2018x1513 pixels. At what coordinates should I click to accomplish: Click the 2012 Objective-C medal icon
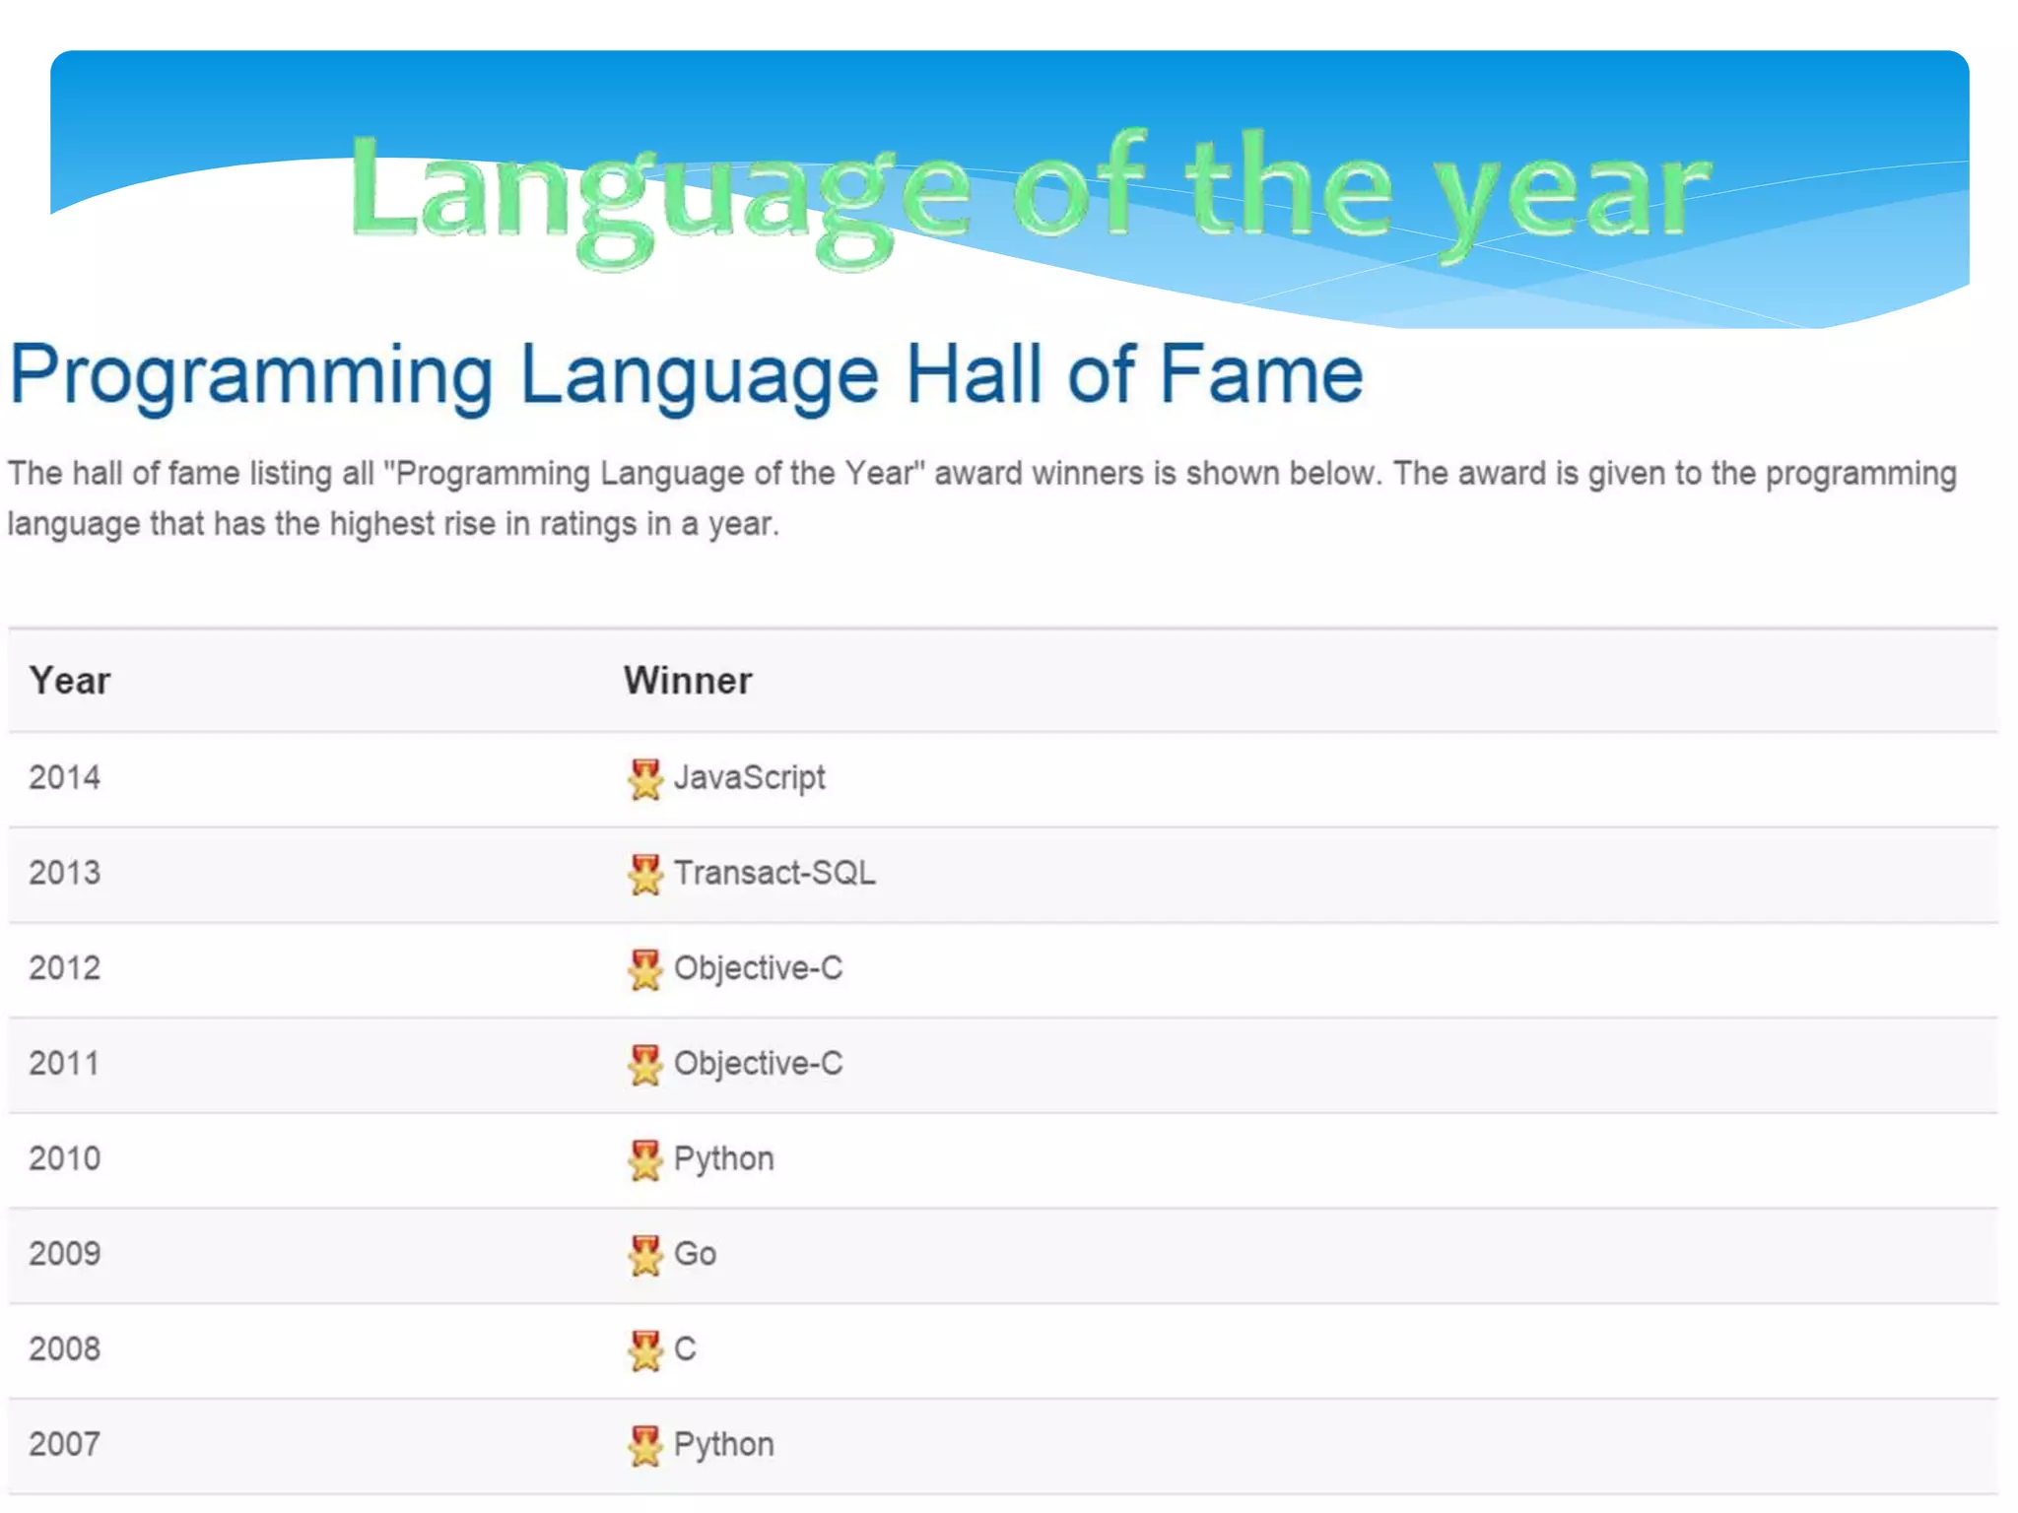click(x=644, y=969)
